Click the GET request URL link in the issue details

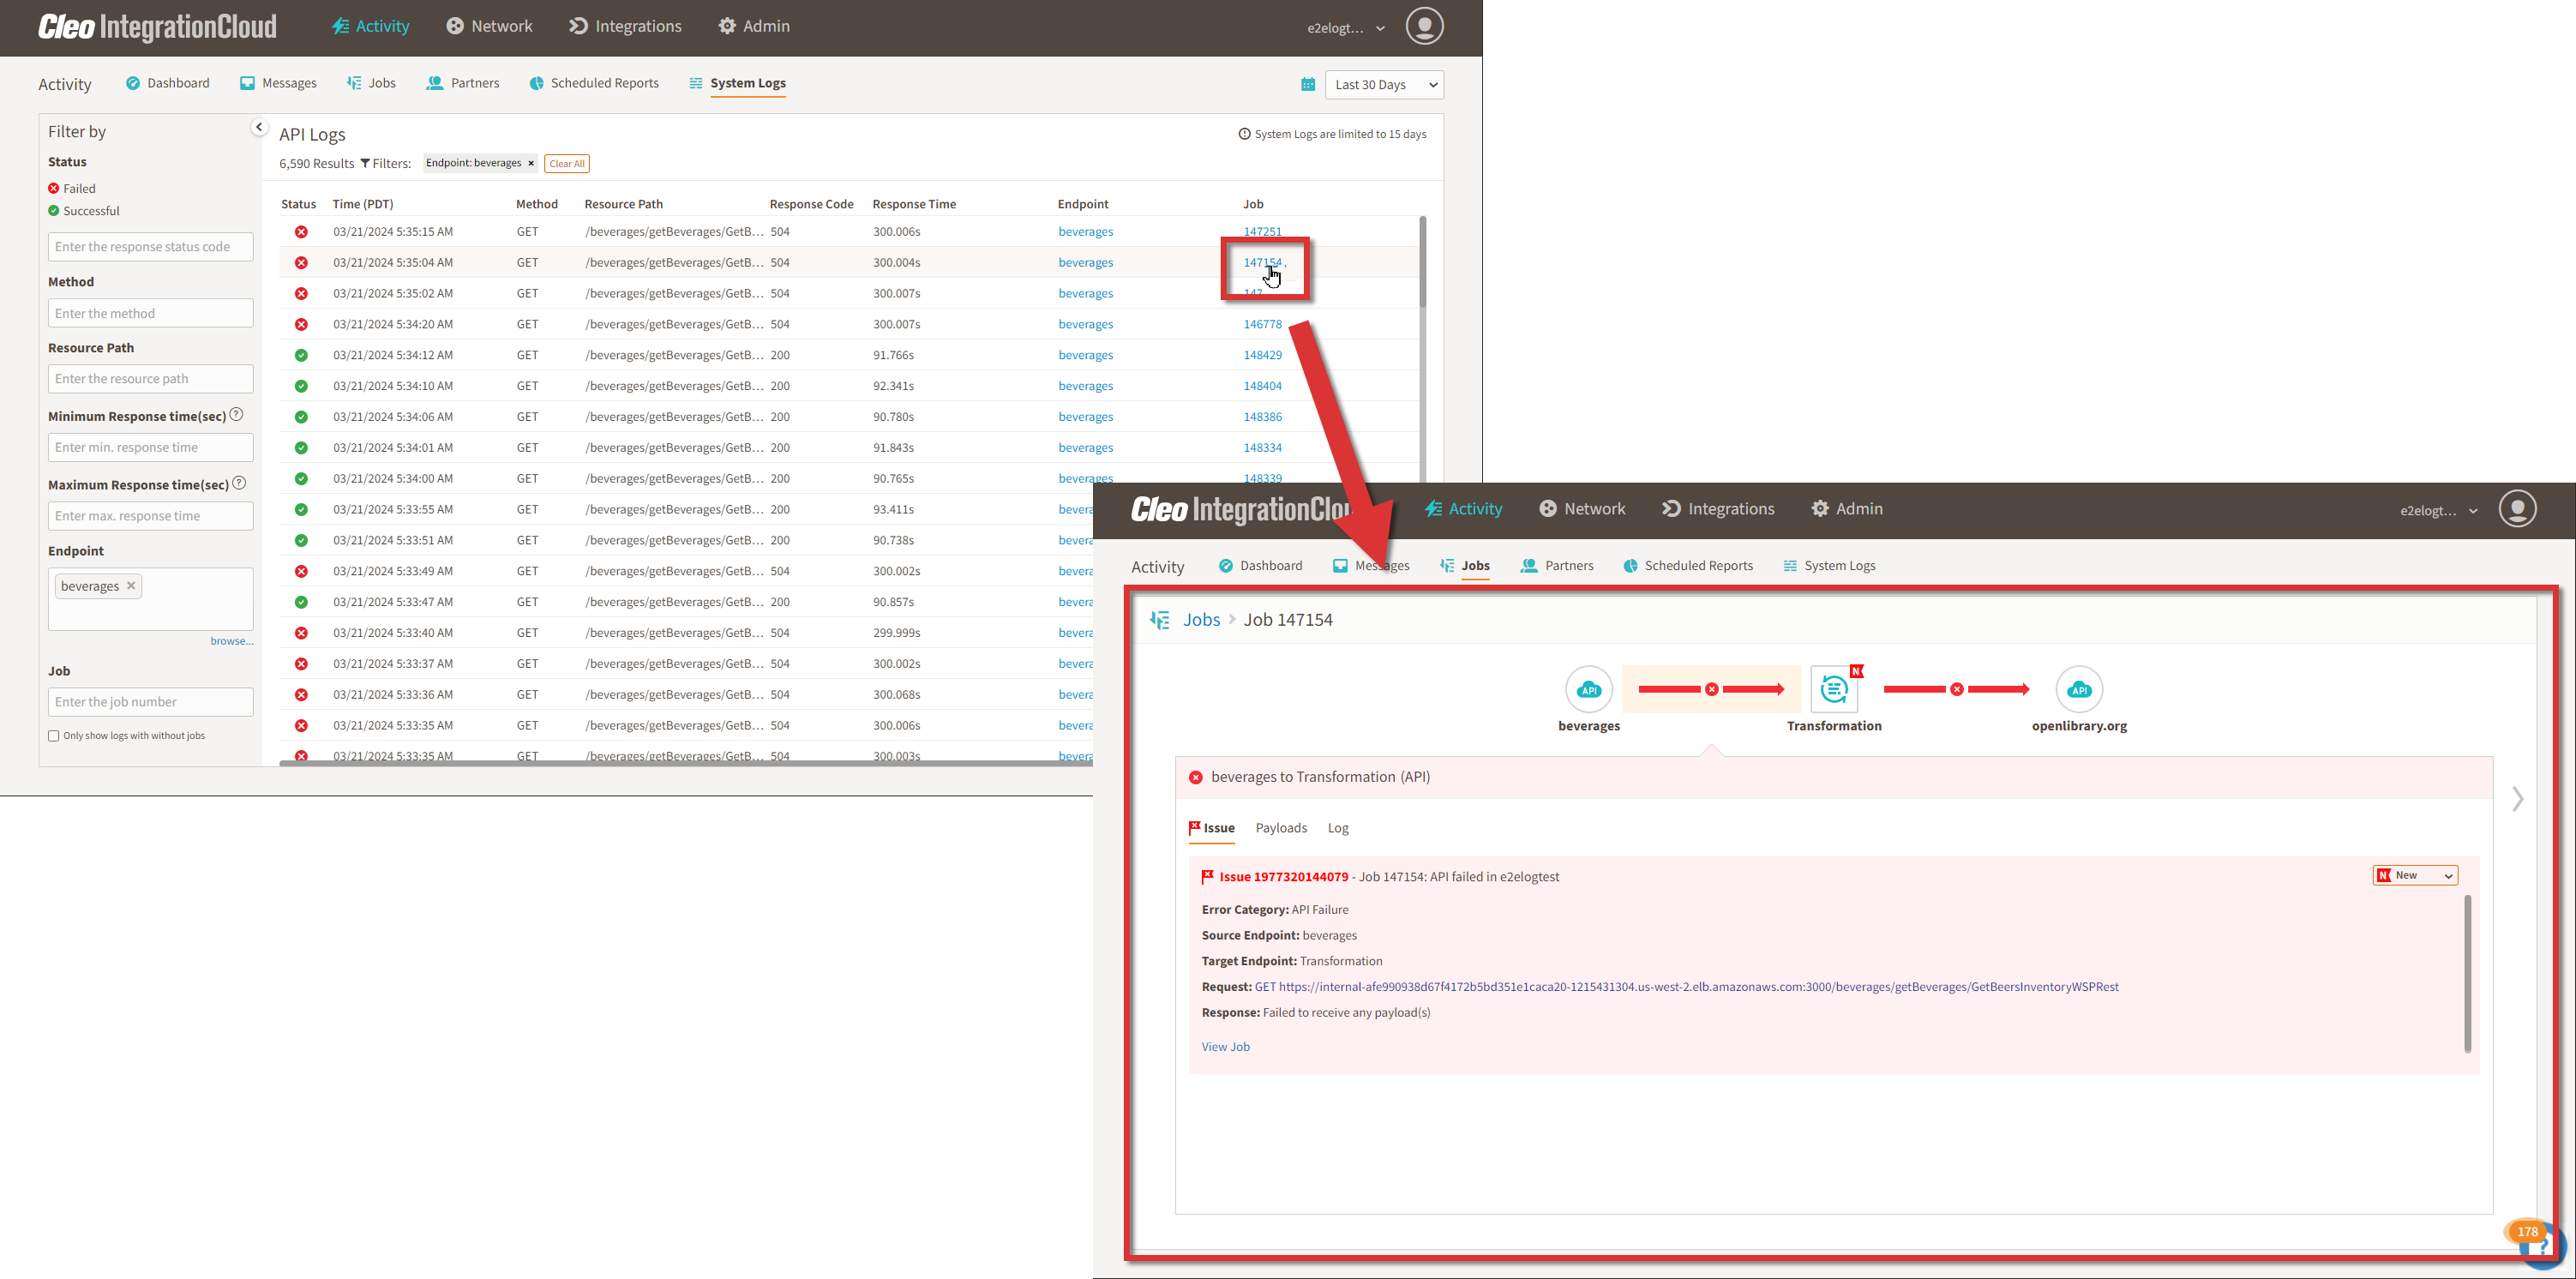1686,987
